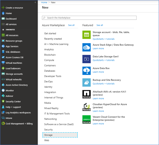This screenshot has width=159, height=145.
Task: Select the DevOps category
Action: [49, 82]
